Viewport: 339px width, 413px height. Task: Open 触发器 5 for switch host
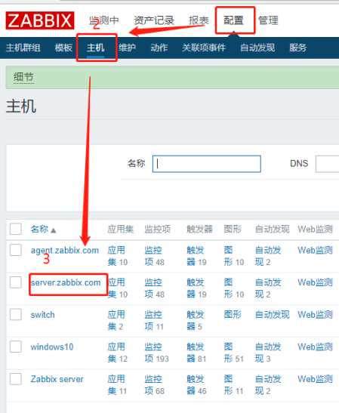[x=196, y=321]
